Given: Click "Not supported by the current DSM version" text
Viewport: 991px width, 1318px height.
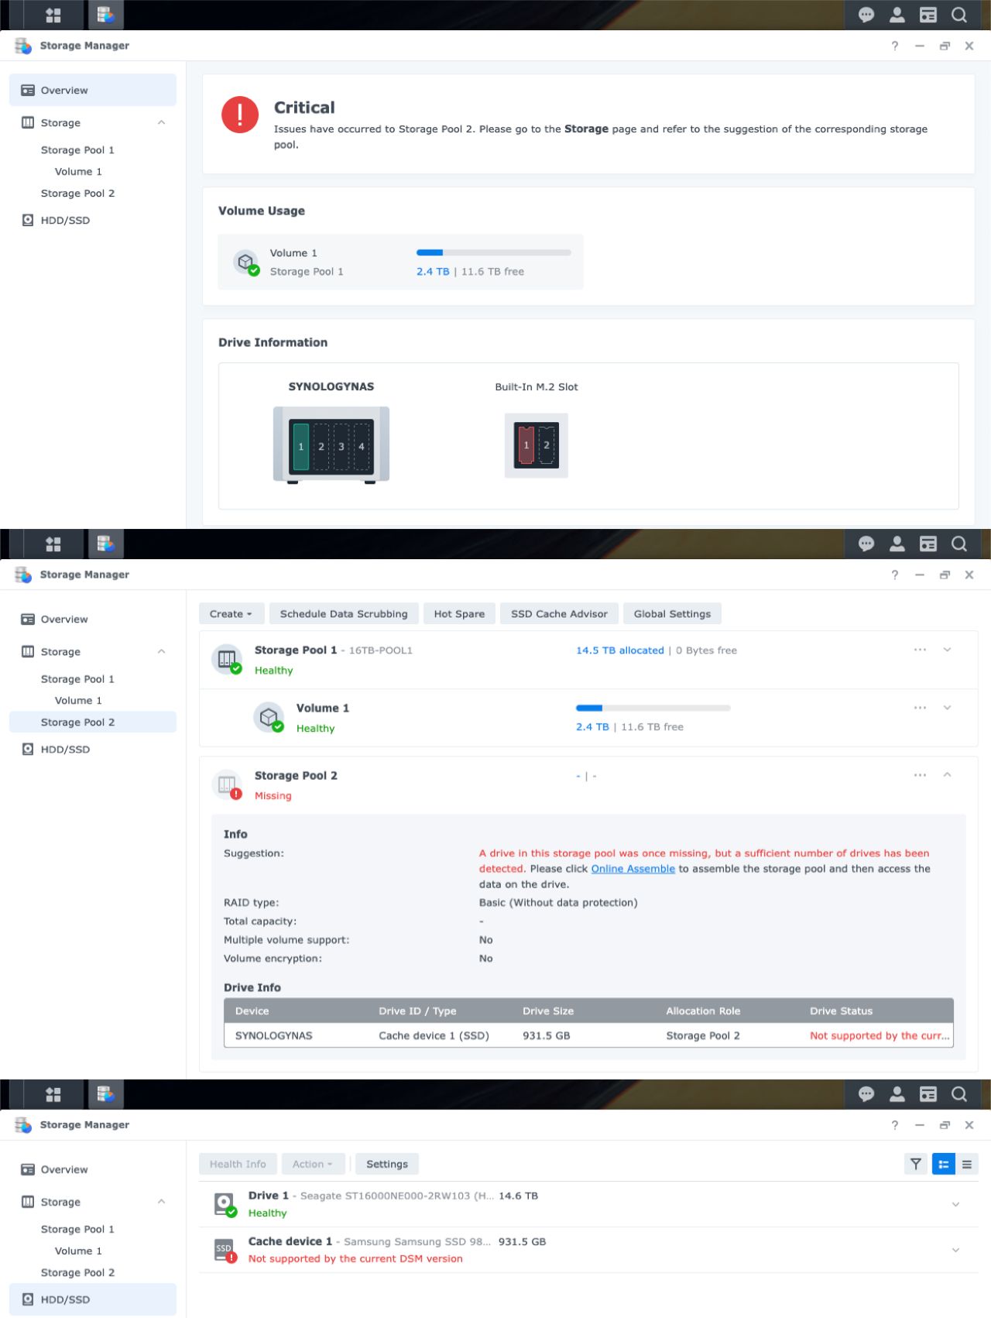Looking at the screenshot, I should (355, 1259).
